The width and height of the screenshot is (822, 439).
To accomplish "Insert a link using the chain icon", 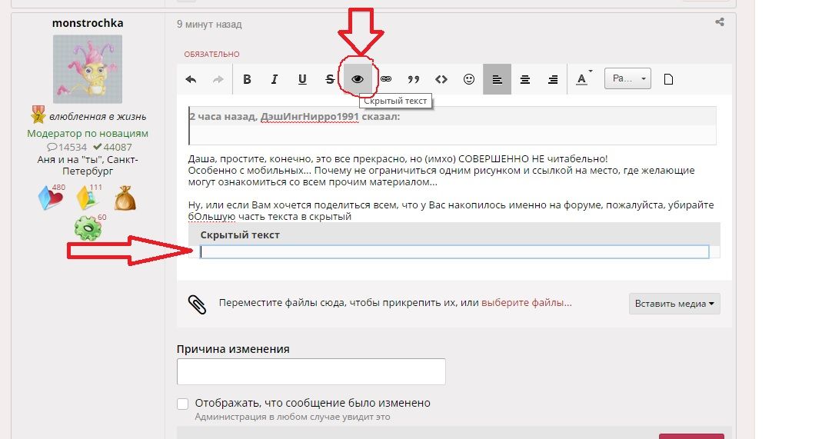I will coord(386,79).
